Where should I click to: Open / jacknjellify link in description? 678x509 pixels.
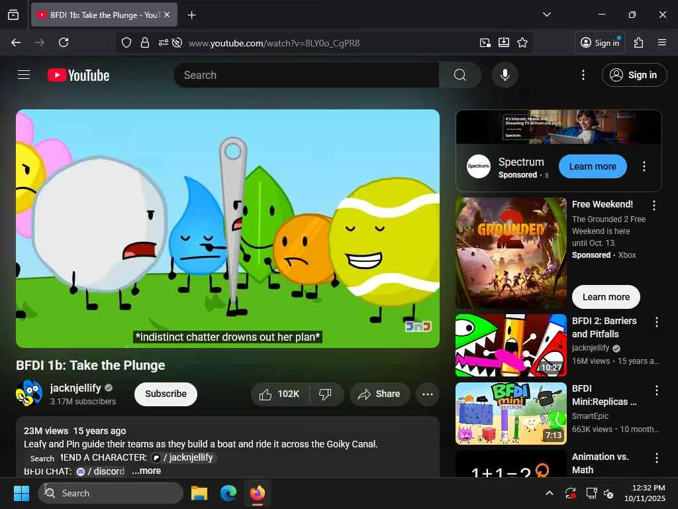click(183, 457)
